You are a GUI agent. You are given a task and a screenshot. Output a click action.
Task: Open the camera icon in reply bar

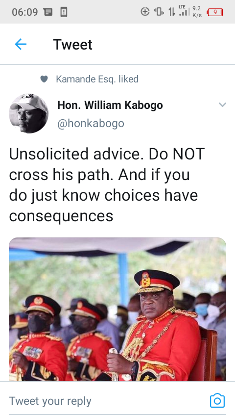click(217, 400)
